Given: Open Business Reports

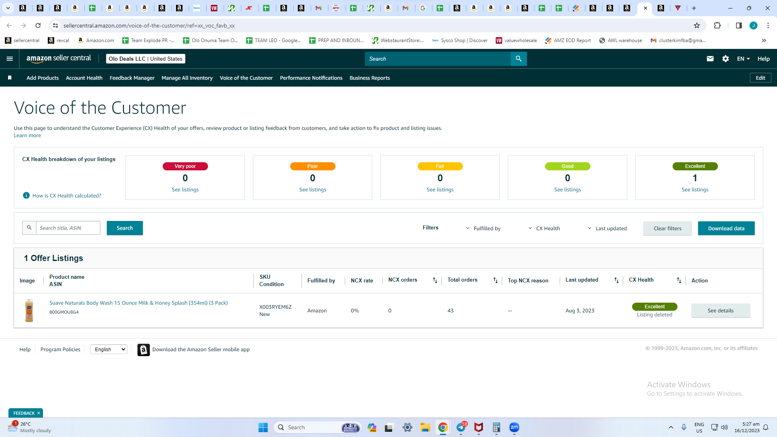Looking at the screenshot, I should click(370, 78).
